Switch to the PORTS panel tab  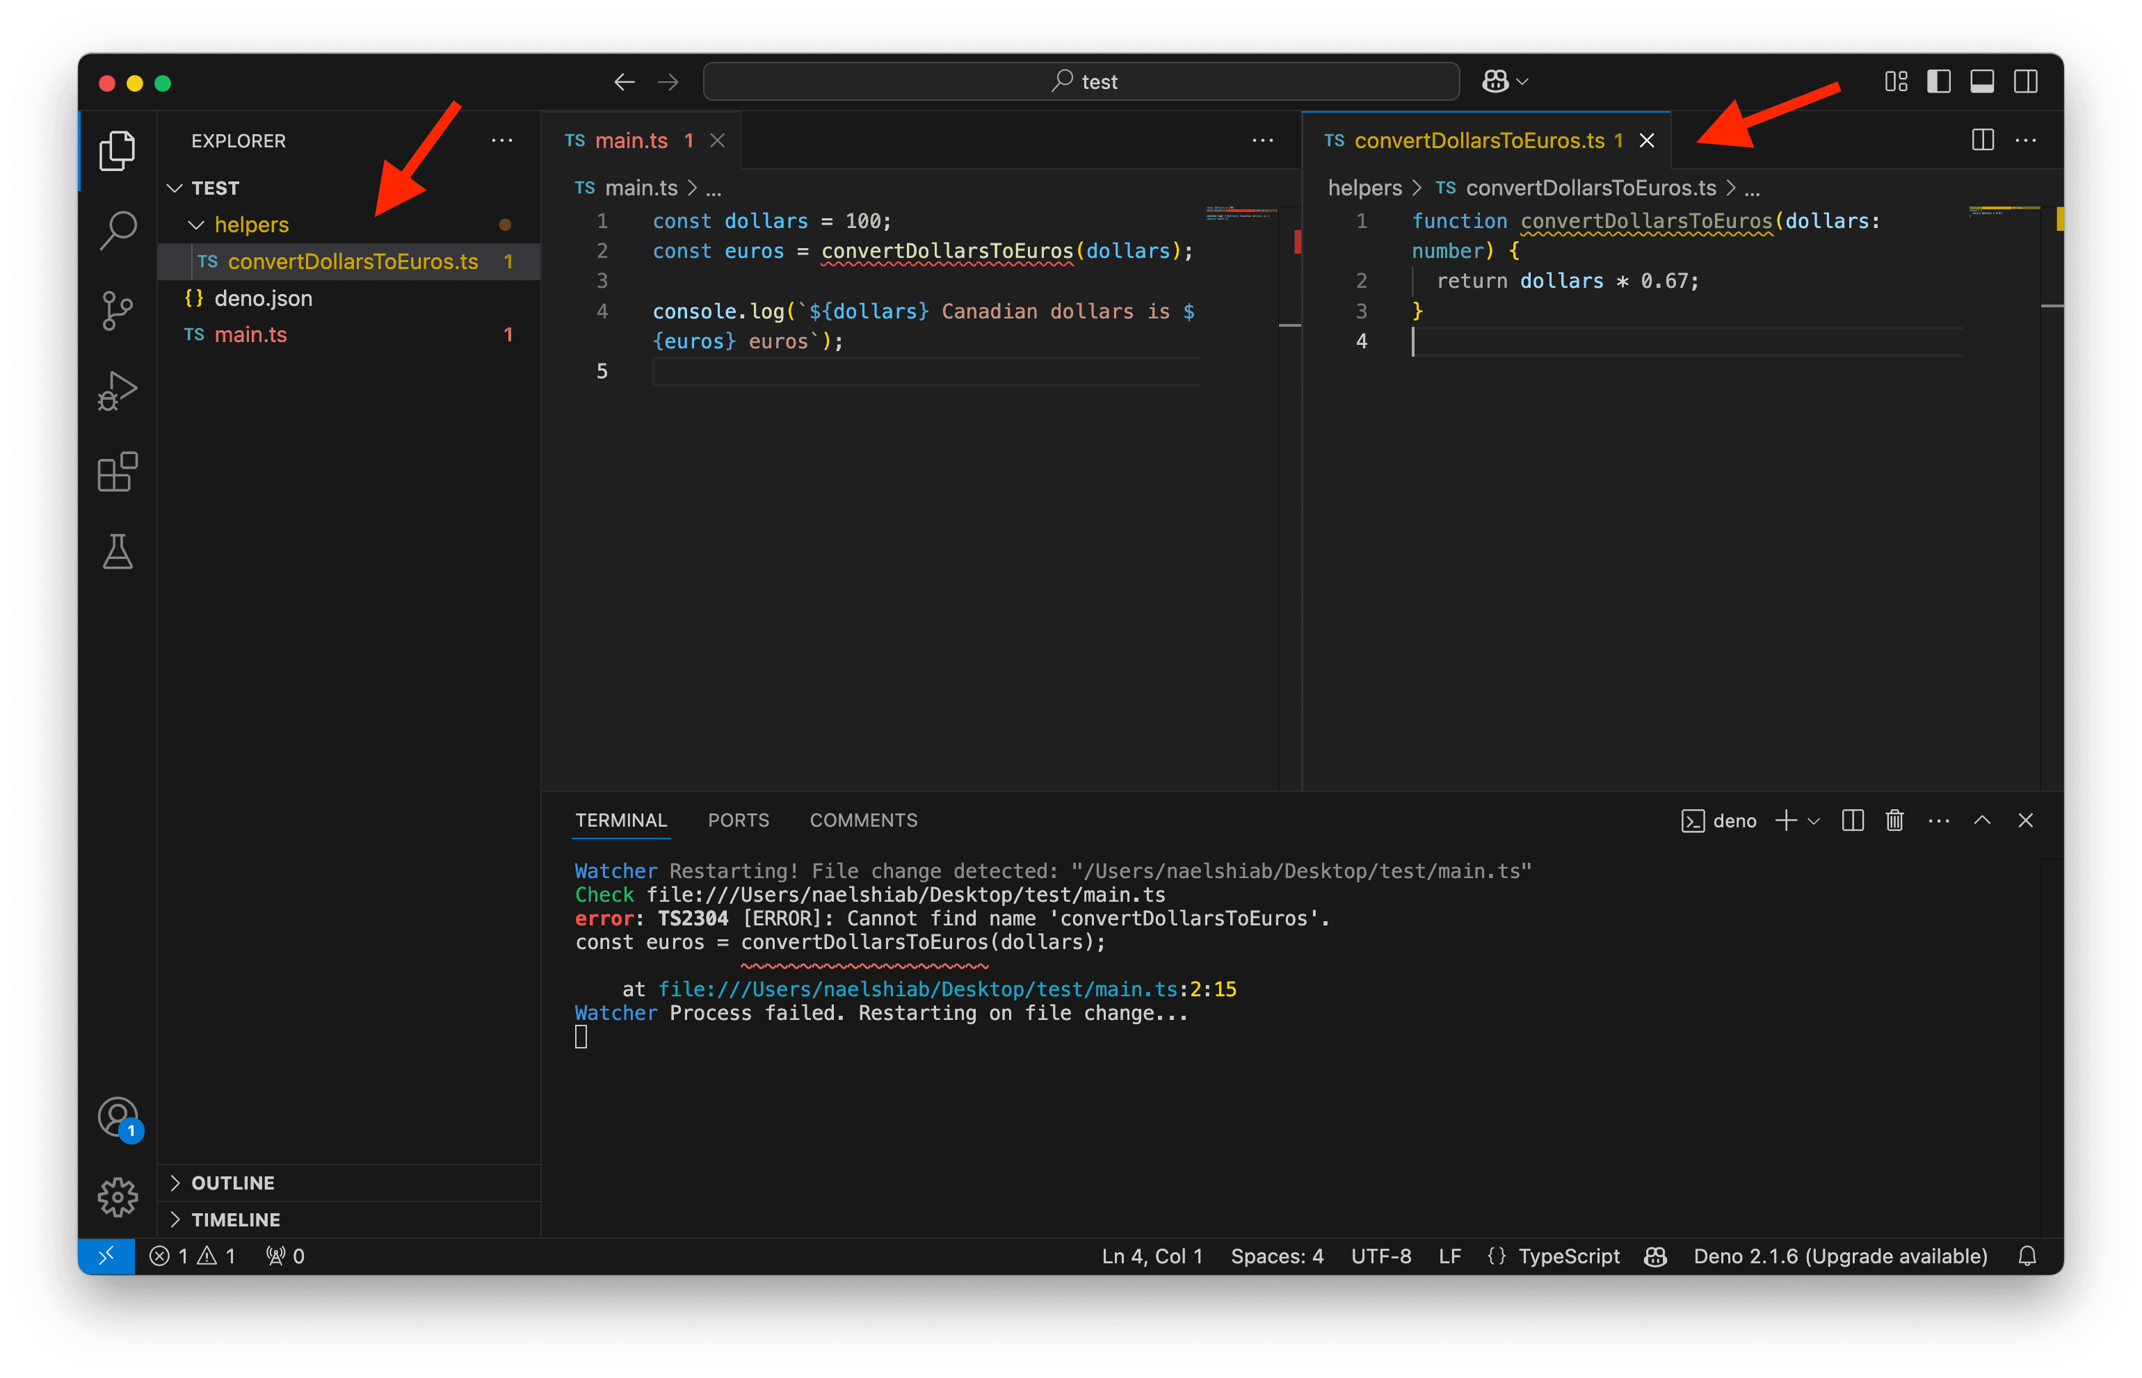(739, 820)
